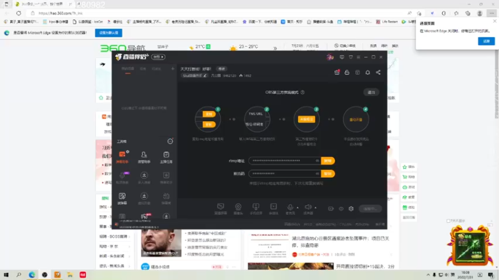Switch to the 360 navigation browser tab
Viewport: 499px width, 280px height.
click(43, 4)
